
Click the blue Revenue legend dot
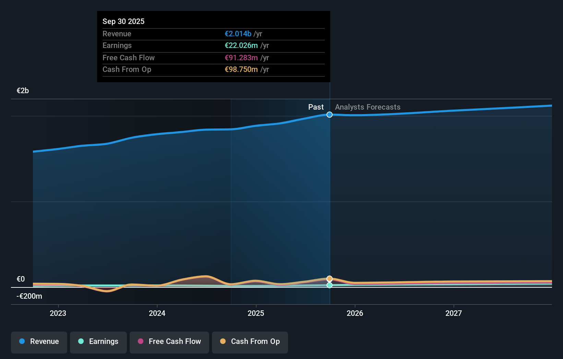[x=21, y=342]
